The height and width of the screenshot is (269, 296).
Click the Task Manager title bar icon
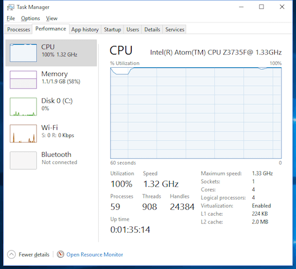coord(11,7)
